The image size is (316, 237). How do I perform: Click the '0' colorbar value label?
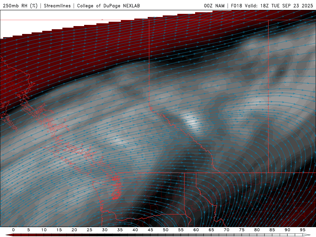[x=13, y=230]
